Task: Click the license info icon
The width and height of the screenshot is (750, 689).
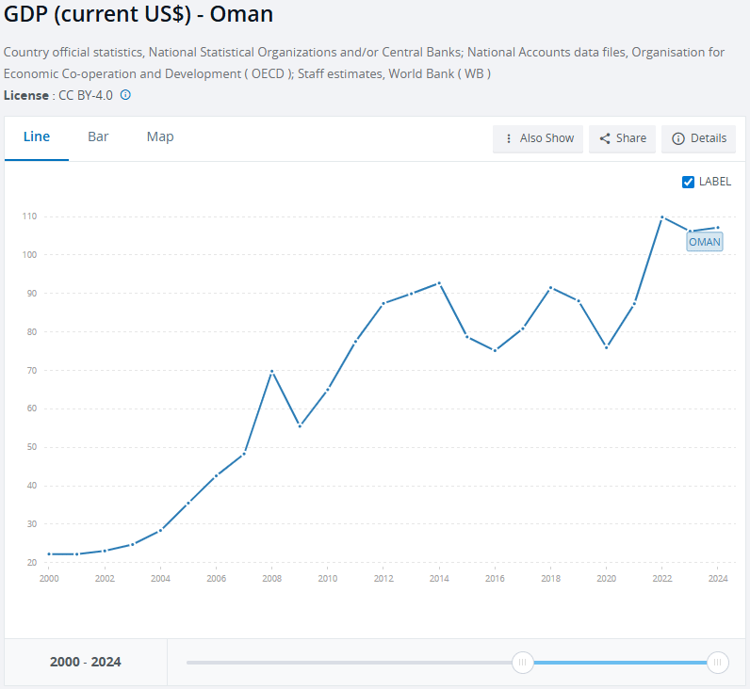Action: click(125, 95)
